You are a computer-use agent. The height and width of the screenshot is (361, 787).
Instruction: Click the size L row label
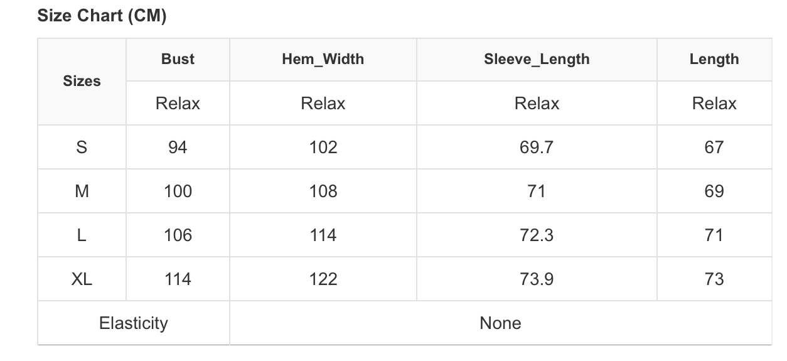(x=82, y=235)
